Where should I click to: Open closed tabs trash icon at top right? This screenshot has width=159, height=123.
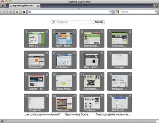click(156, 6)
